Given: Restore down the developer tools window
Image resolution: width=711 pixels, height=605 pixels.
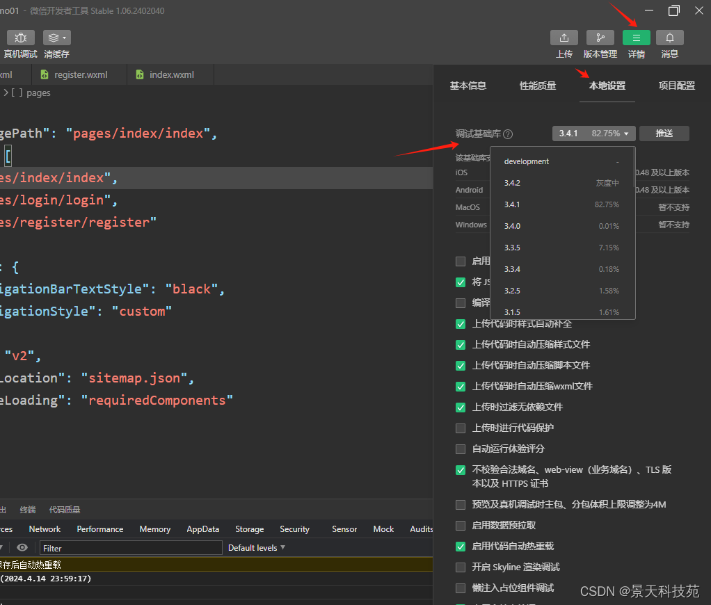Looking at the screenshot, I should [x=674, y=10].
